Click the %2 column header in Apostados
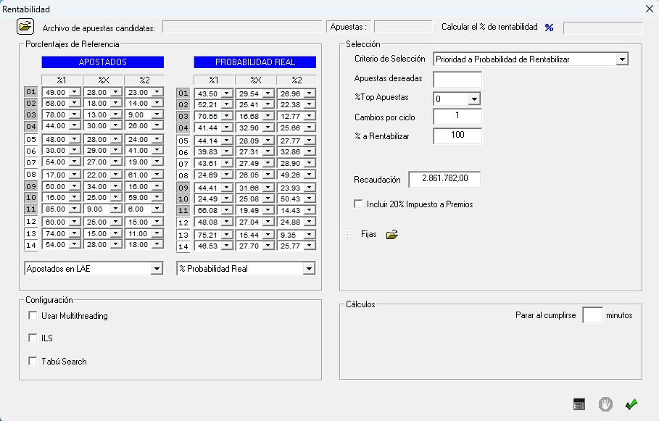 point(144,80)
